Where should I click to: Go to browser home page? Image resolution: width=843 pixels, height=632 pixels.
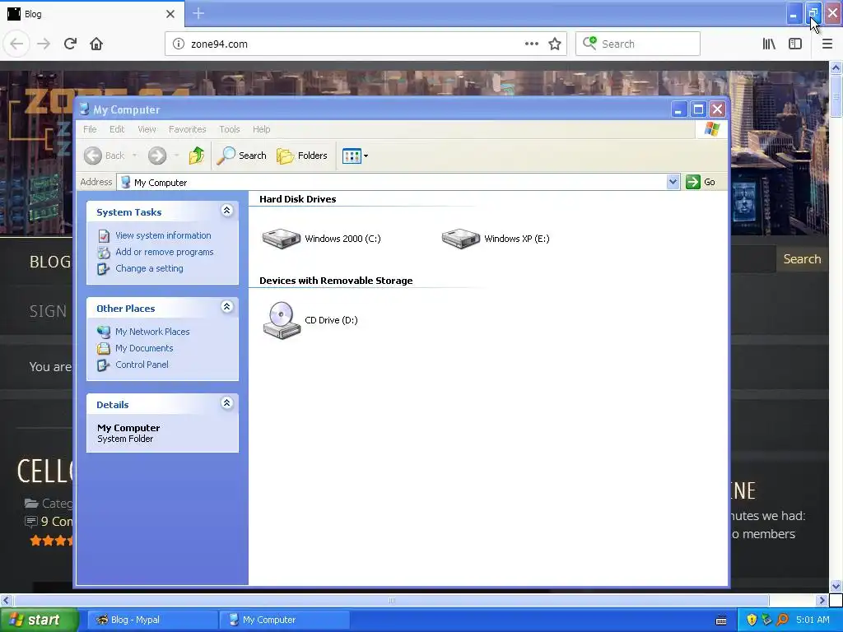coord(96,44)
